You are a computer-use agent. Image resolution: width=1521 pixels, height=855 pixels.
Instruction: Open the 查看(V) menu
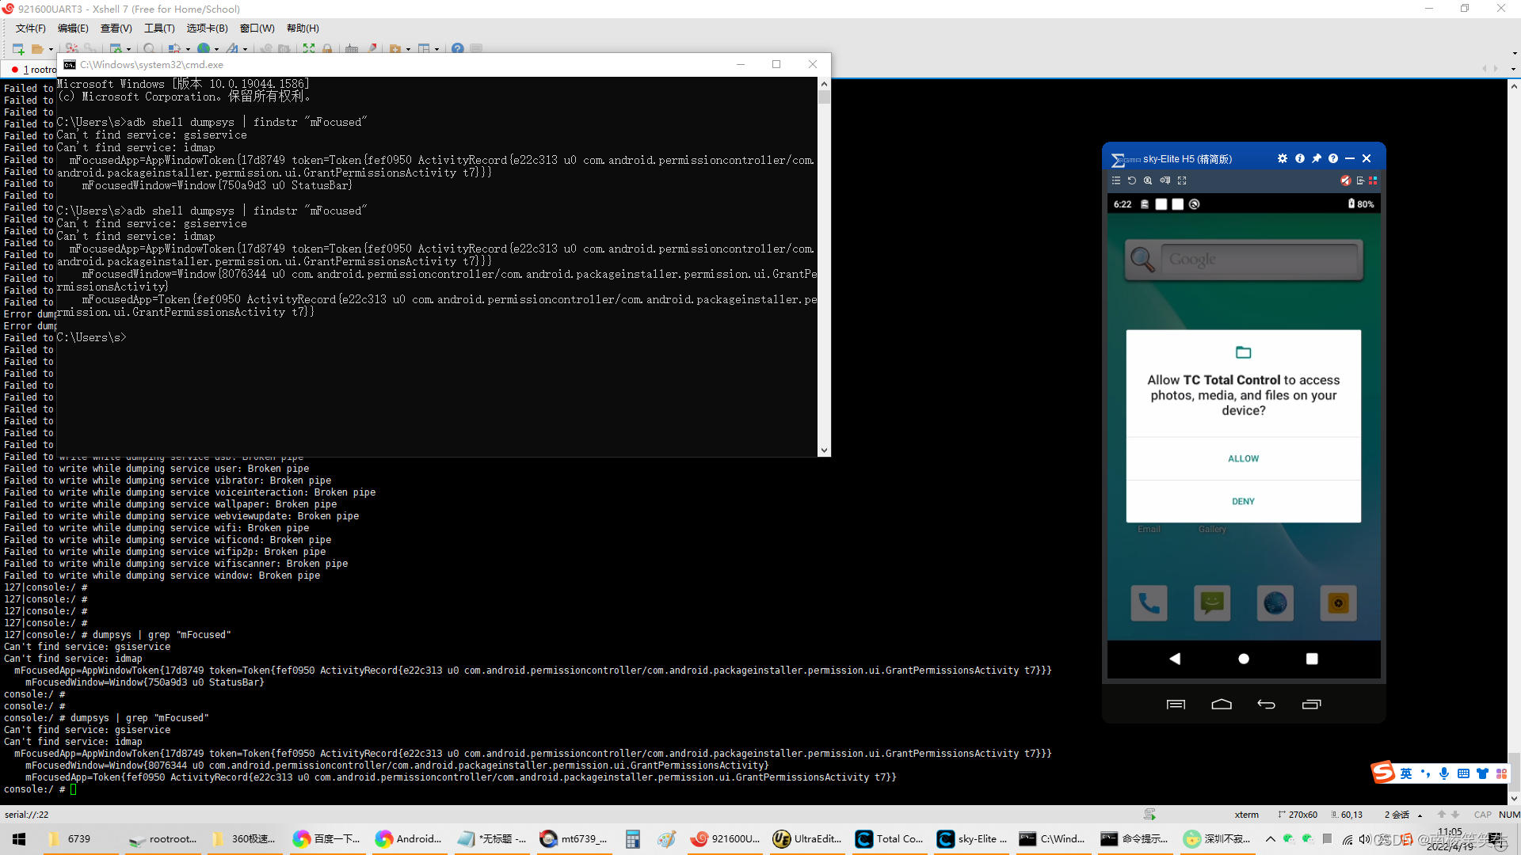[x=116, y=28]
